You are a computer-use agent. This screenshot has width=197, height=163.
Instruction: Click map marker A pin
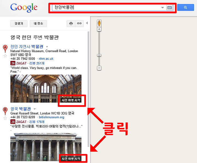(x=5, y=49)
